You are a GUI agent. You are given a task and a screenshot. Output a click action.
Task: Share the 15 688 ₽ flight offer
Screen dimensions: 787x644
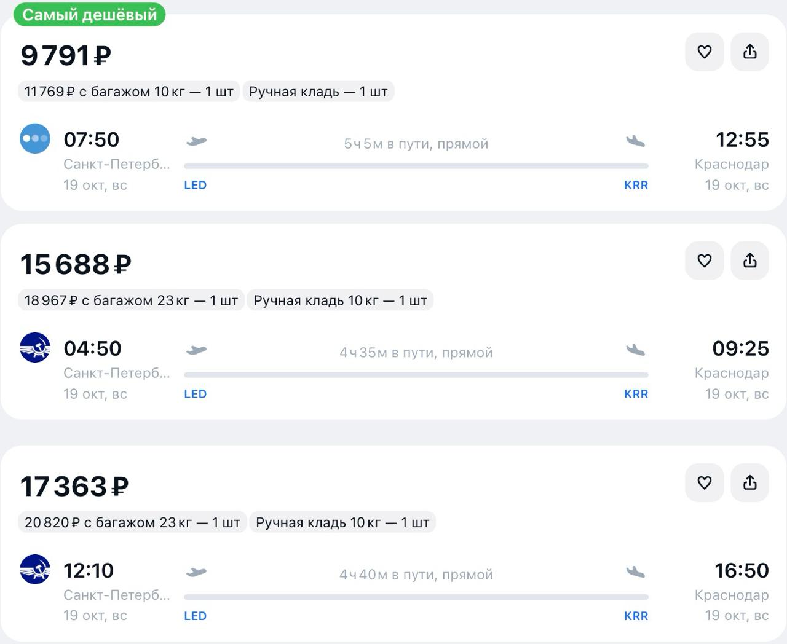click(749, 261)
